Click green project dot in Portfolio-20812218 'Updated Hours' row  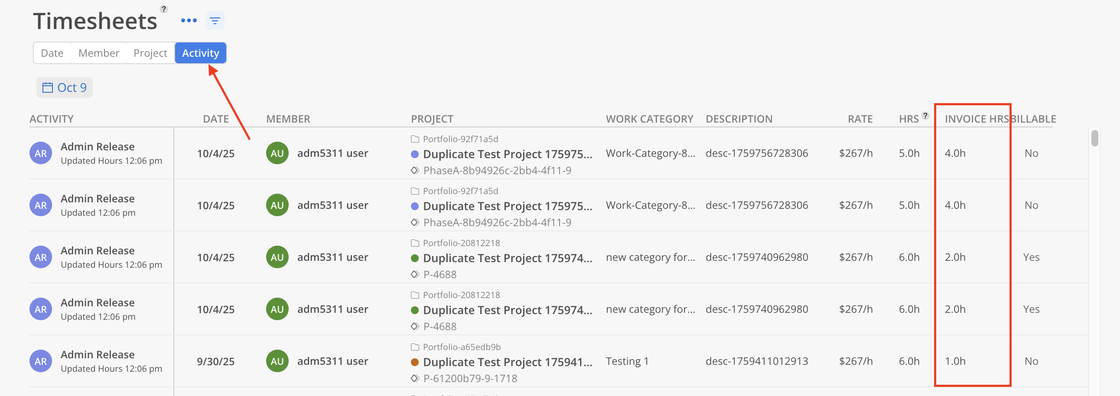point(415,258)
